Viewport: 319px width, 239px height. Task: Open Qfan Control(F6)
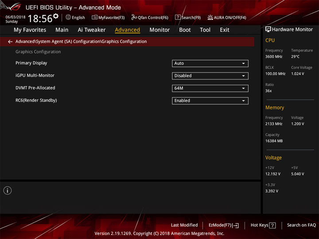[153, 18]
